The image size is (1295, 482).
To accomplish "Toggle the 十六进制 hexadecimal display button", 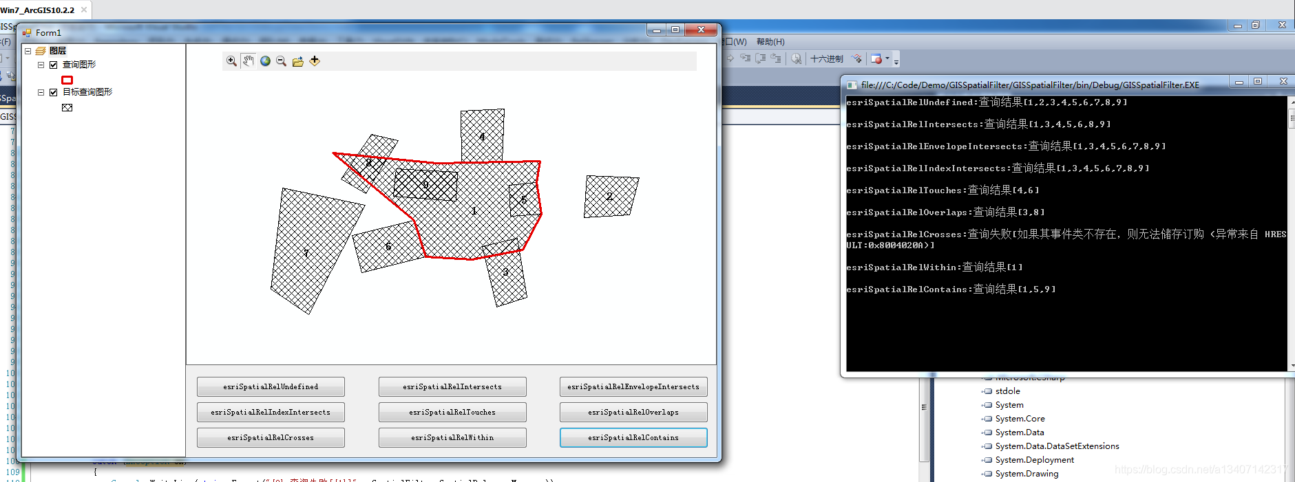I will tap(826, 59).
